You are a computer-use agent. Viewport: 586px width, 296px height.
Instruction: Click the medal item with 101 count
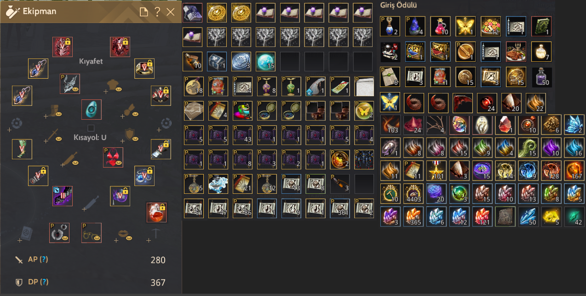pyautogui.click(x=437, y=170)
